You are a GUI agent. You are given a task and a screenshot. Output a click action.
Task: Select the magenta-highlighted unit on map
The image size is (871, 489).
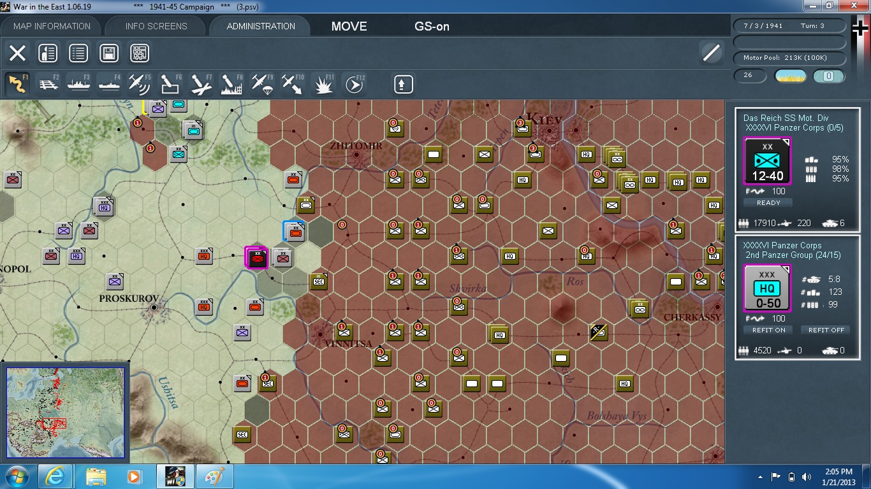coord(257,258)
